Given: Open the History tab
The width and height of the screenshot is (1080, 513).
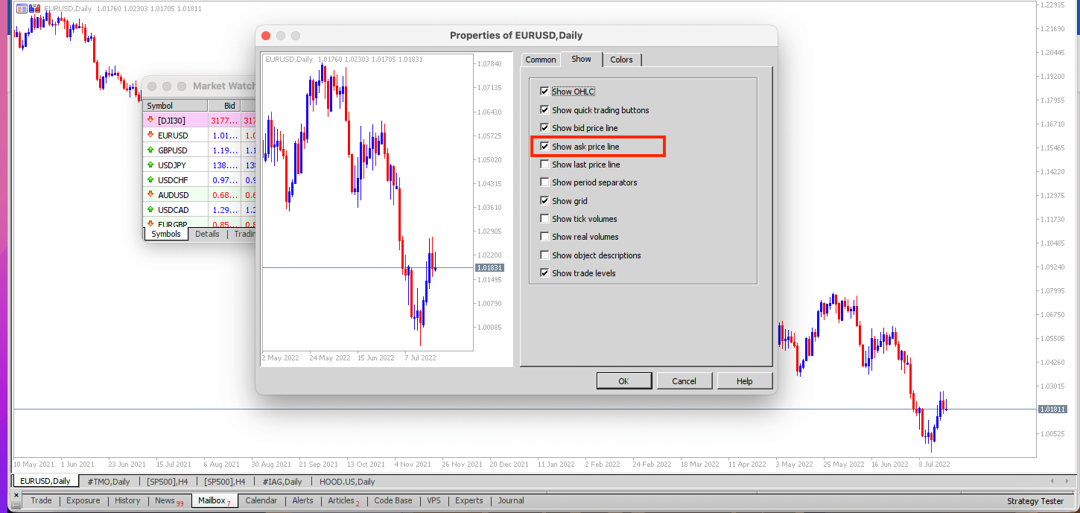Looking at the screenshot, I should (x=127, y=500).
